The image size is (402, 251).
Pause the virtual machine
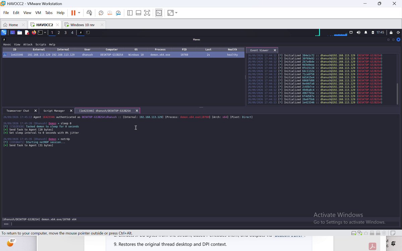click(x=73, y=13)
